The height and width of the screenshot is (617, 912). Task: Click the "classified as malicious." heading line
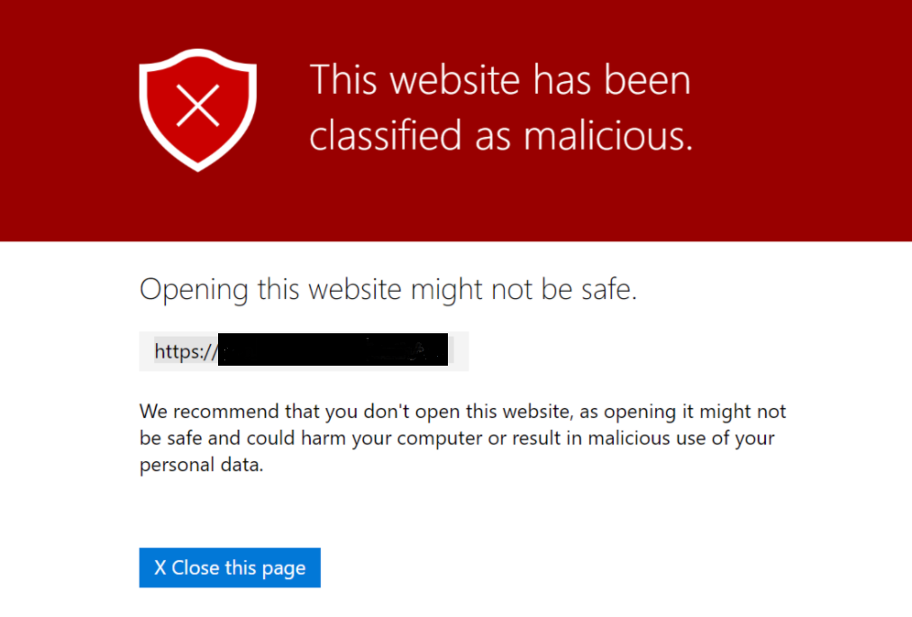click(500, 135)
